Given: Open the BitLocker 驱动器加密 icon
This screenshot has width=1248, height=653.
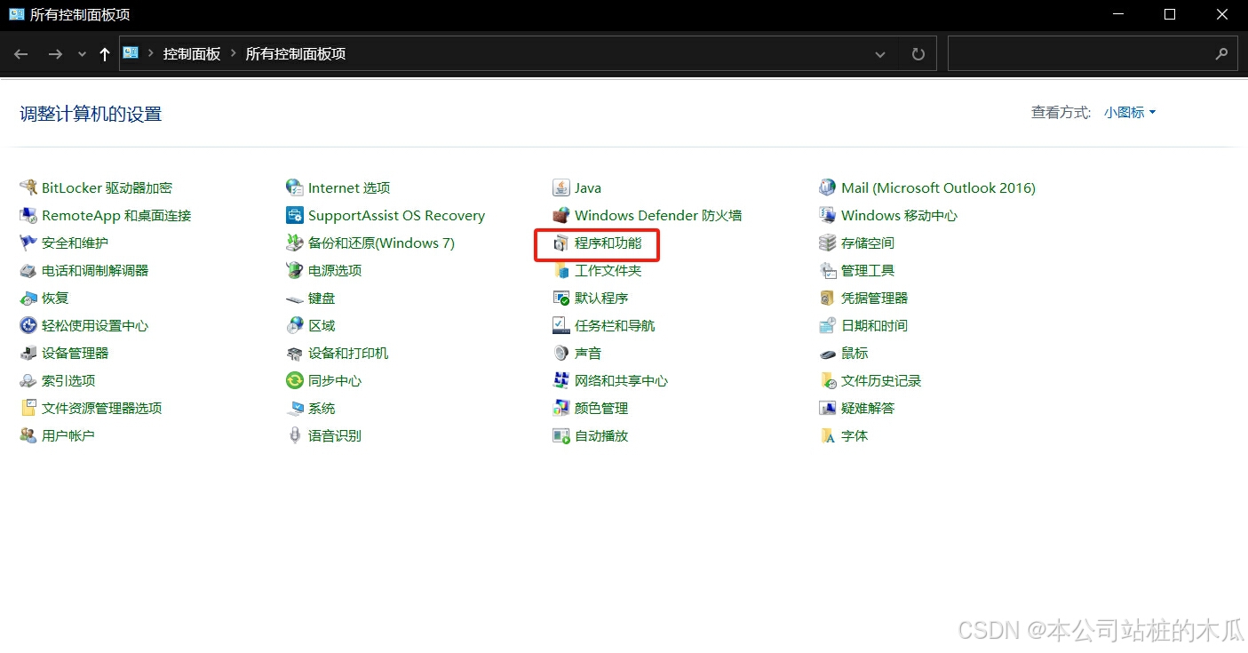Looking at the screenshot, I should 28,187.
